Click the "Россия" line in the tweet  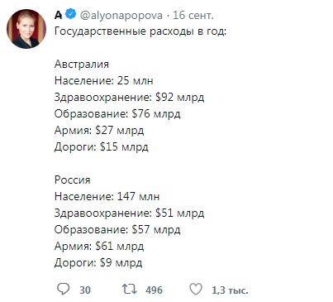[x=73, y=180]
